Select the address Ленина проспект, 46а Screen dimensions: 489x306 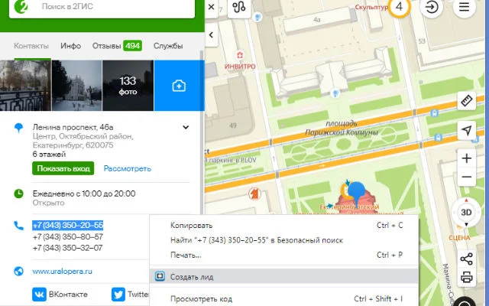point(73,127)
